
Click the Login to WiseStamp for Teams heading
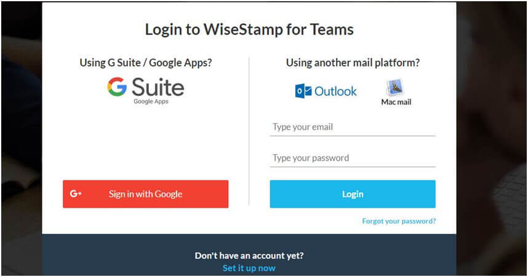[249, 29]
